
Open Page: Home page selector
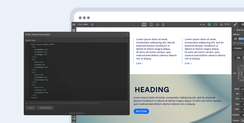tap(83, 24)
